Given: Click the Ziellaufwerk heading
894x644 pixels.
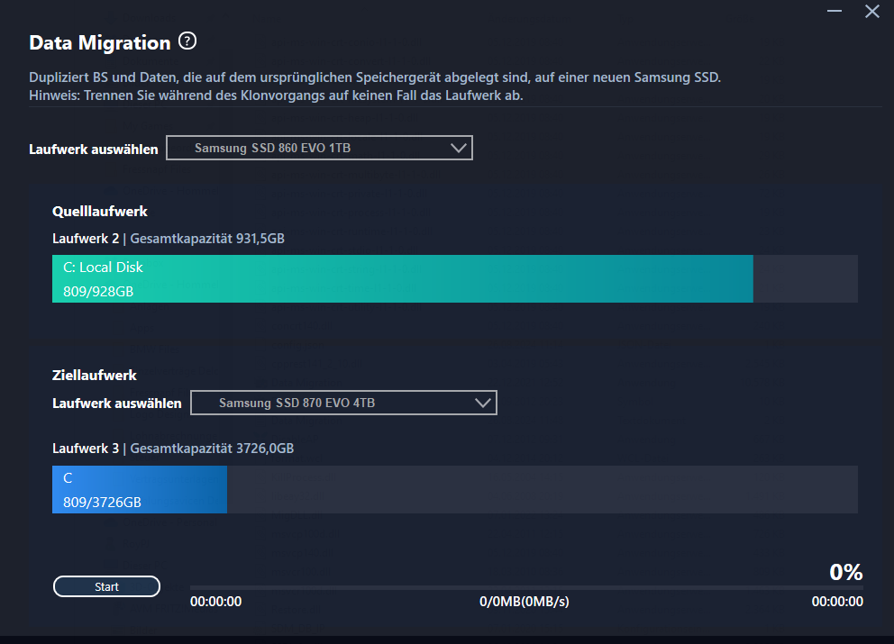Looking at the screenshot, I should pyautogui.click(x=95, y=375).
